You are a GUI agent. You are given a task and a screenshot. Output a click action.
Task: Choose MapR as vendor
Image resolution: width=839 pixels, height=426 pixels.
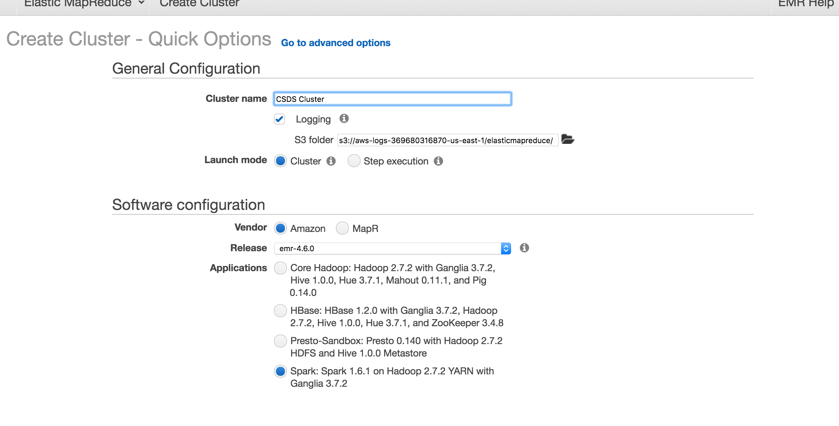pyautogui.click(x=342, y=228)
